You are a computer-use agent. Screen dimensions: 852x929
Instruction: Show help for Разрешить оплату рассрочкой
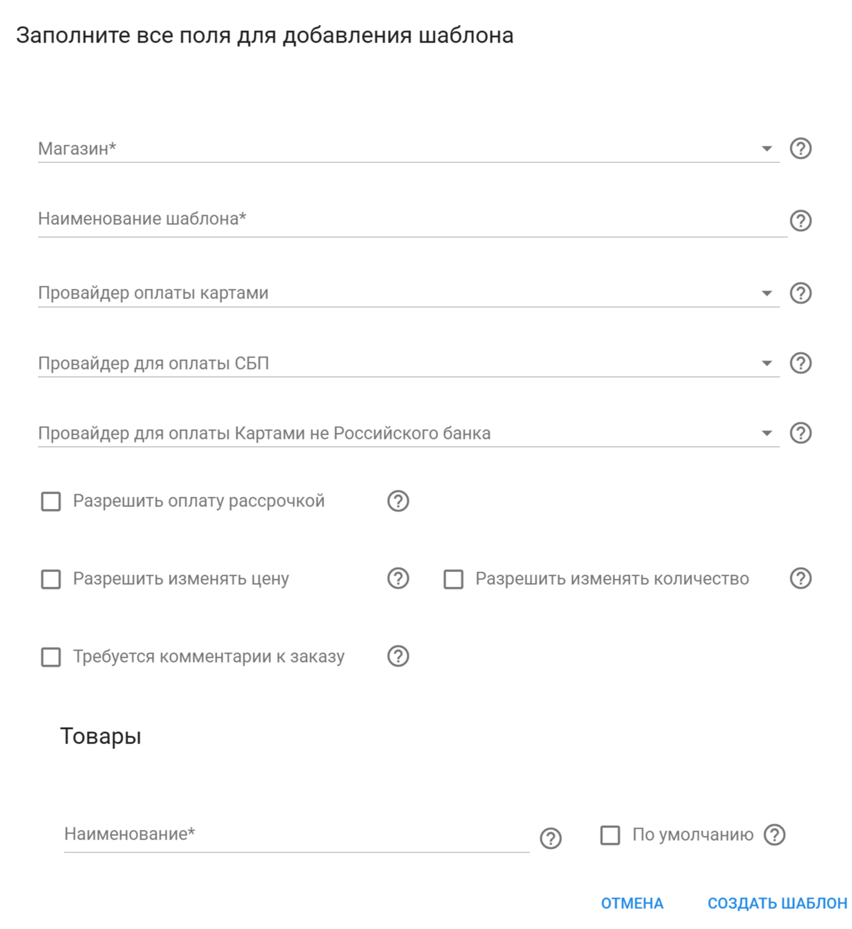pyautogui.click(x=398, y=501)
